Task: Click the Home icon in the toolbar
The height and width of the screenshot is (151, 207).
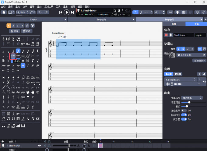Action: click(4, 12)
